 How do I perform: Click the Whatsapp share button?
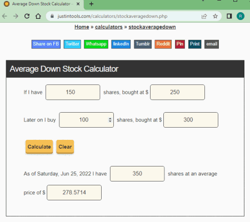[x=96, y=44]
